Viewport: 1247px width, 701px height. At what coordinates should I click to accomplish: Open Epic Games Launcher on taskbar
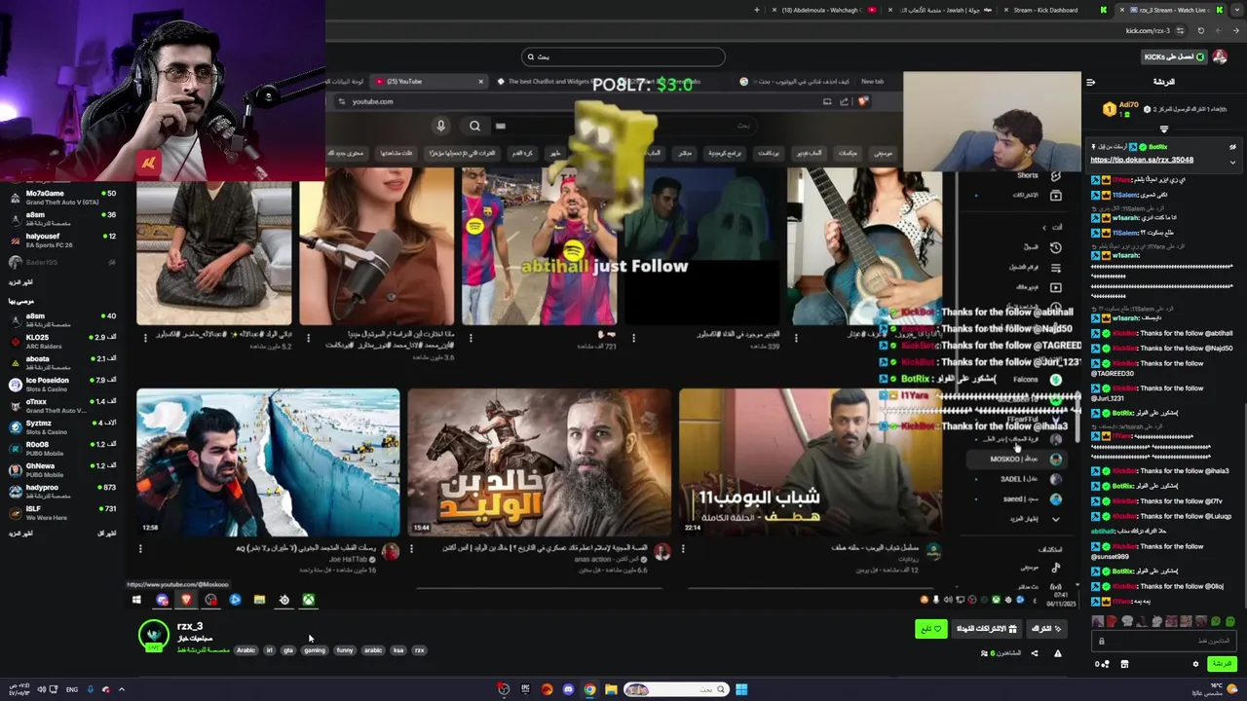coord(525,689)
